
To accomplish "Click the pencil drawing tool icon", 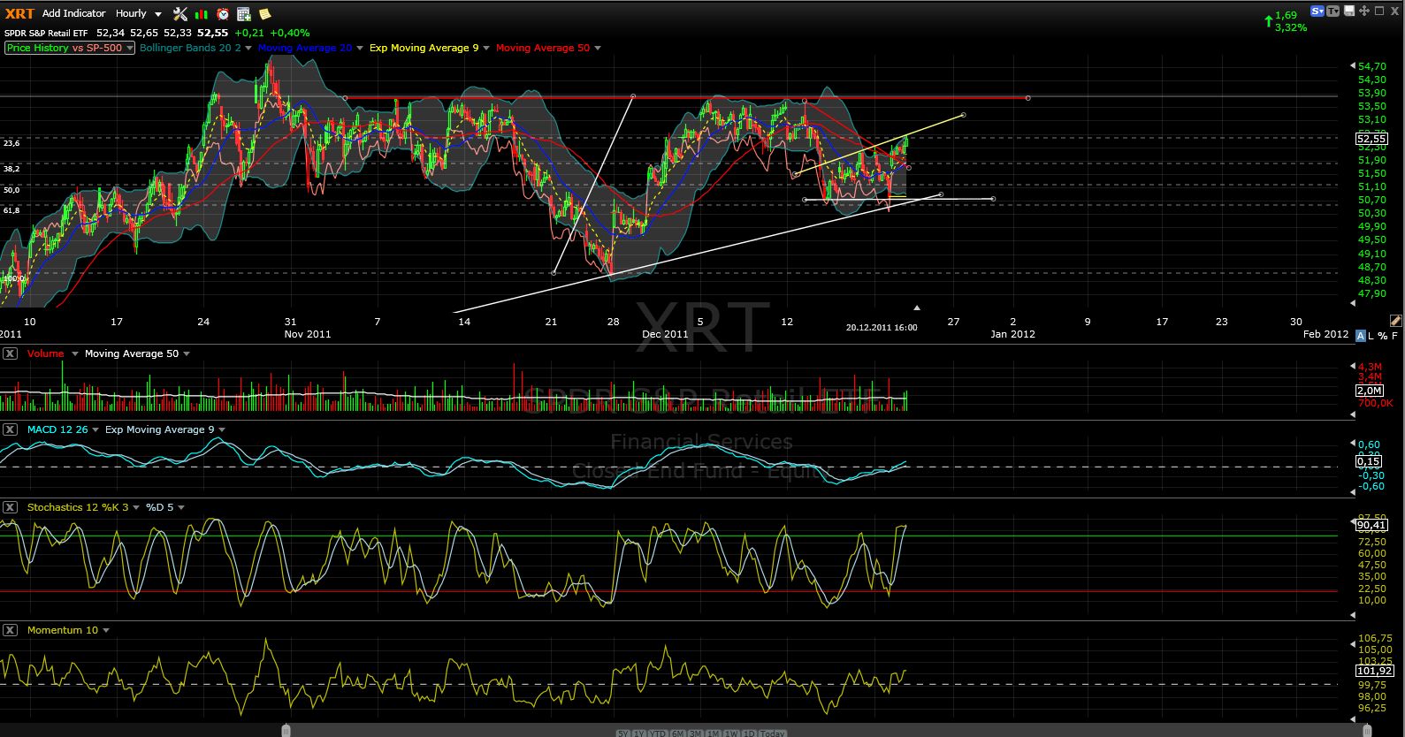I will pyautogui.click(x=1395, y=320).
